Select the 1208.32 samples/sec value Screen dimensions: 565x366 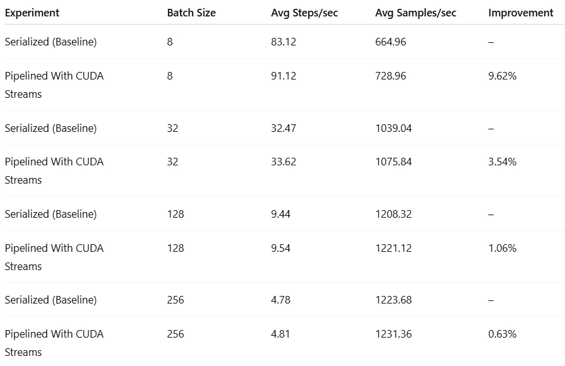click(393, 214)
